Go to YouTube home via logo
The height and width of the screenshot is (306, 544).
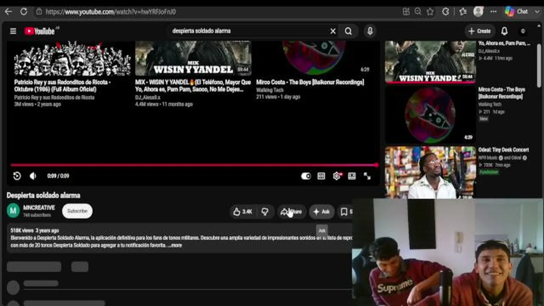tap(40, 31)
